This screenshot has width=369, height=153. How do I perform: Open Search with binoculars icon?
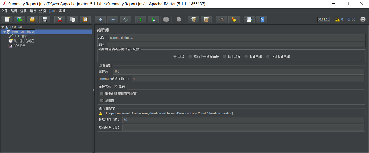point(221,19)
